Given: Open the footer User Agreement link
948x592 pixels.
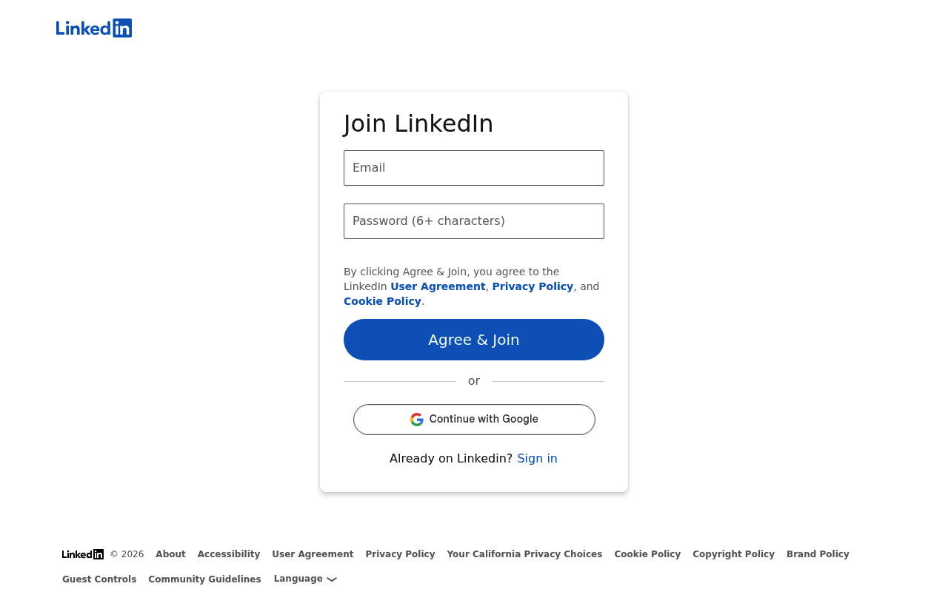Looking at the screenshot, I should point(313,554).
